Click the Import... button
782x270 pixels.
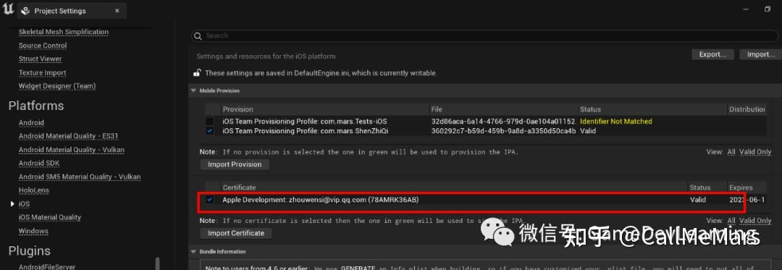[760, 54]
